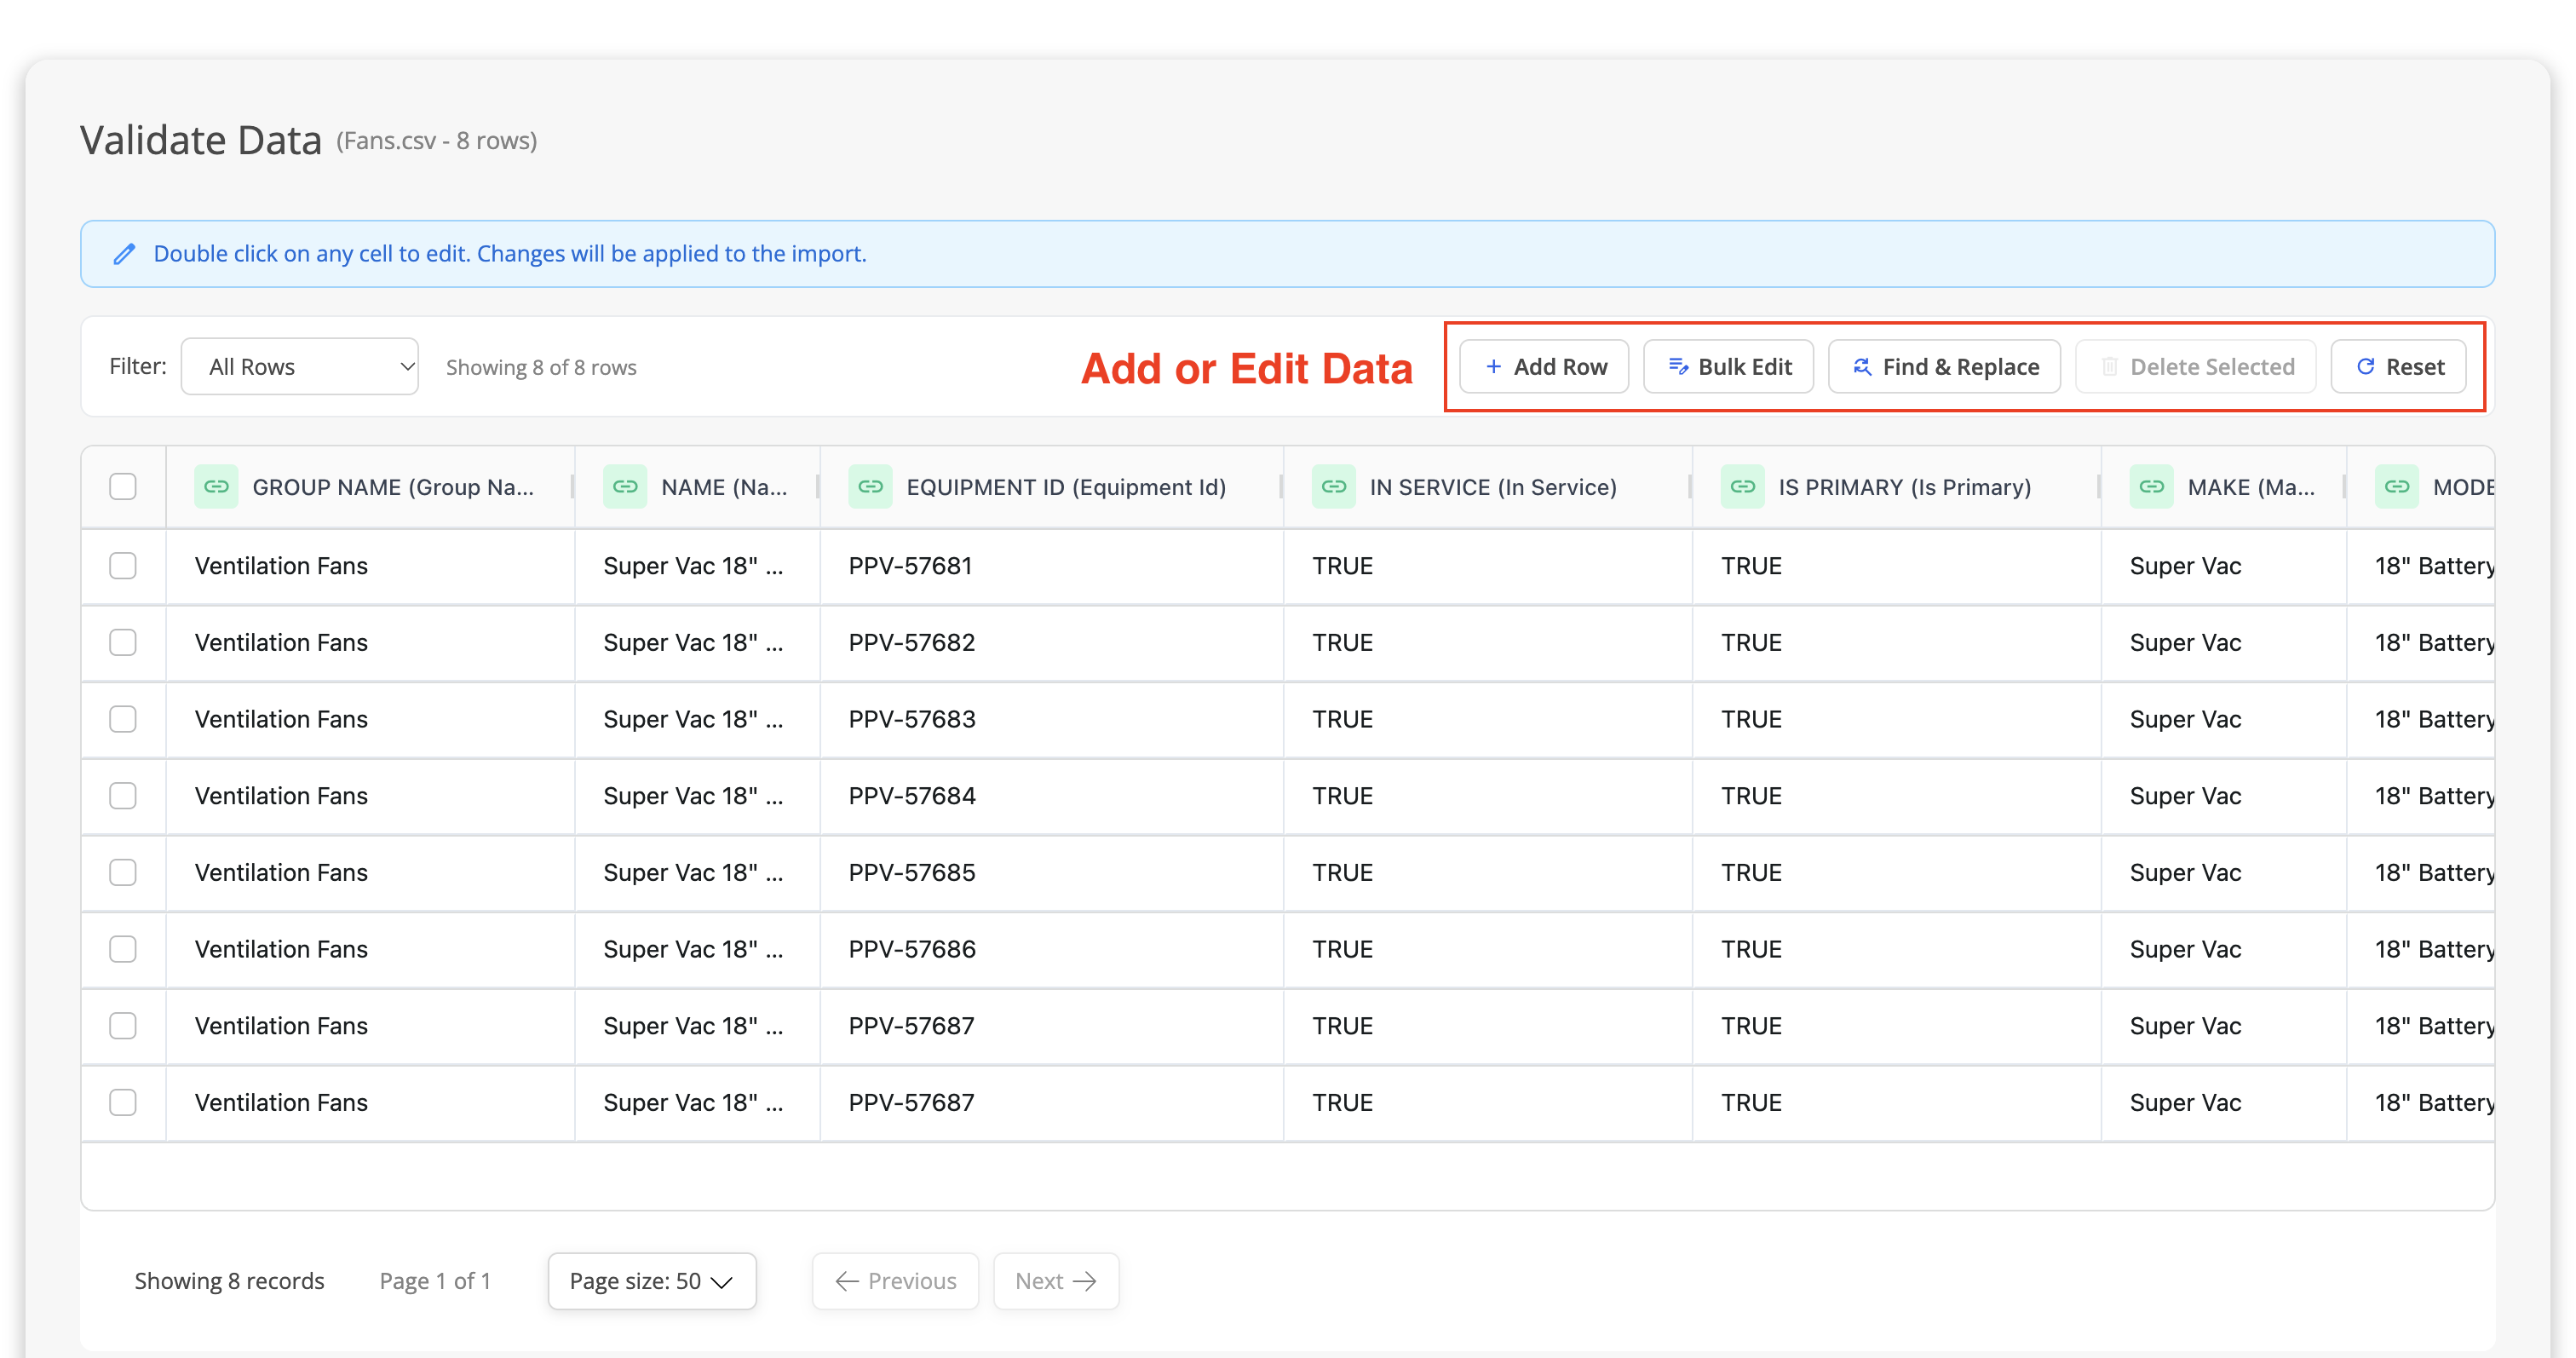Click the link icon beside MODEL column
The width and height of the screenshot is (2576, 1358).
pyautogui.click(x=2397, y=487)
